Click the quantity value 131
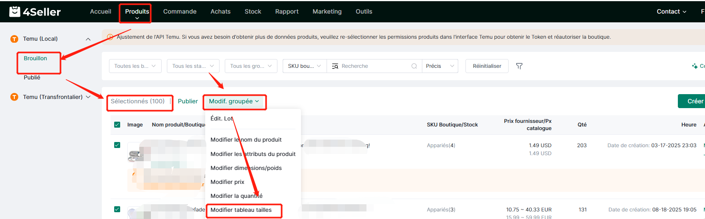This screenshot has height=219, width=705. click(x=582, y=210)
